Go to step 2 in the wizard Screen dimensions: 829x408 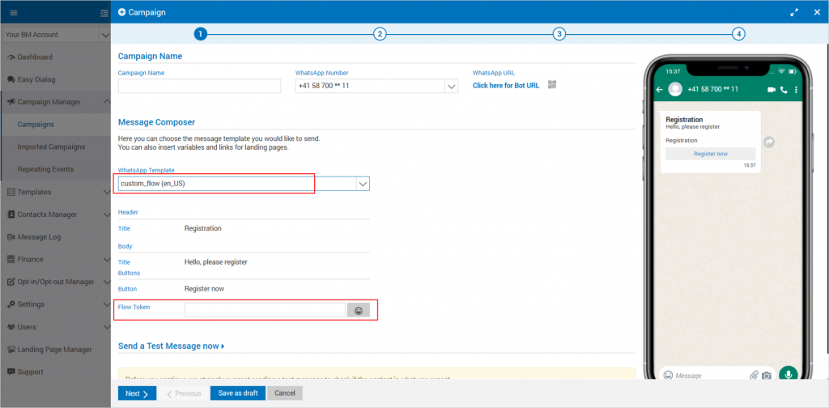380,34
